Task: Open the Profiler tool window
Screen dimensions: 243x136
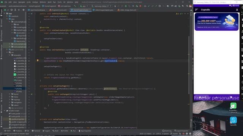Action: tap(65, 131)
